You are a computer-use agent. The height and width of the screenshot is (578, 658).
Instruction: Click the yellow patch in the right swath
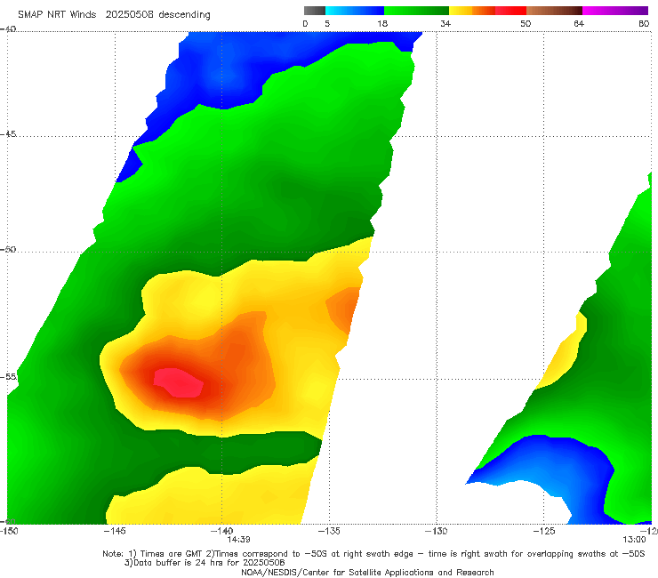click(565, 353)
